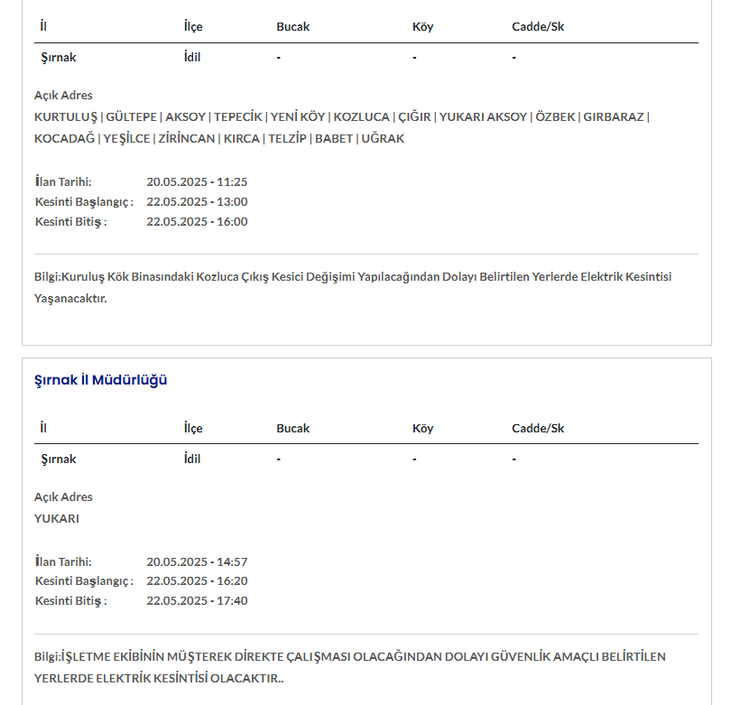This screenshot has height=705, width=731.
Task: Click the announcement date 20.05.2025 - 11:25
Action: (197, 181)
